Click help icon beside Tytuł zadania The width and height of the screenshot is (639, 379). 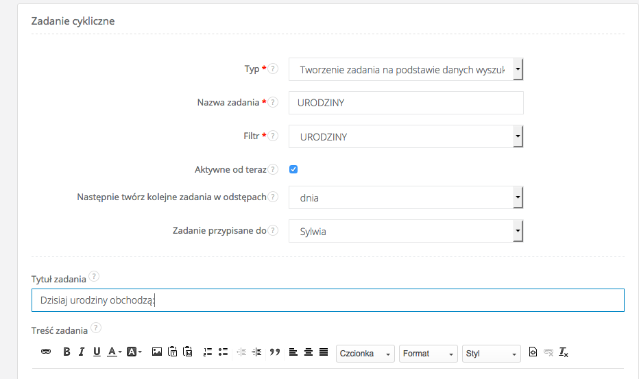coord(94,276)
